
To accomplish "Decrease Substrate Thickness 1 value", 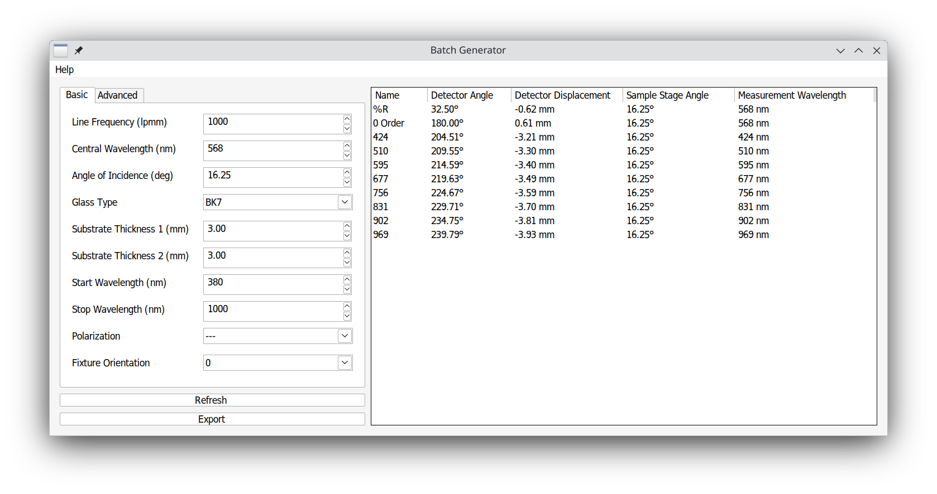I will (347, 236).
